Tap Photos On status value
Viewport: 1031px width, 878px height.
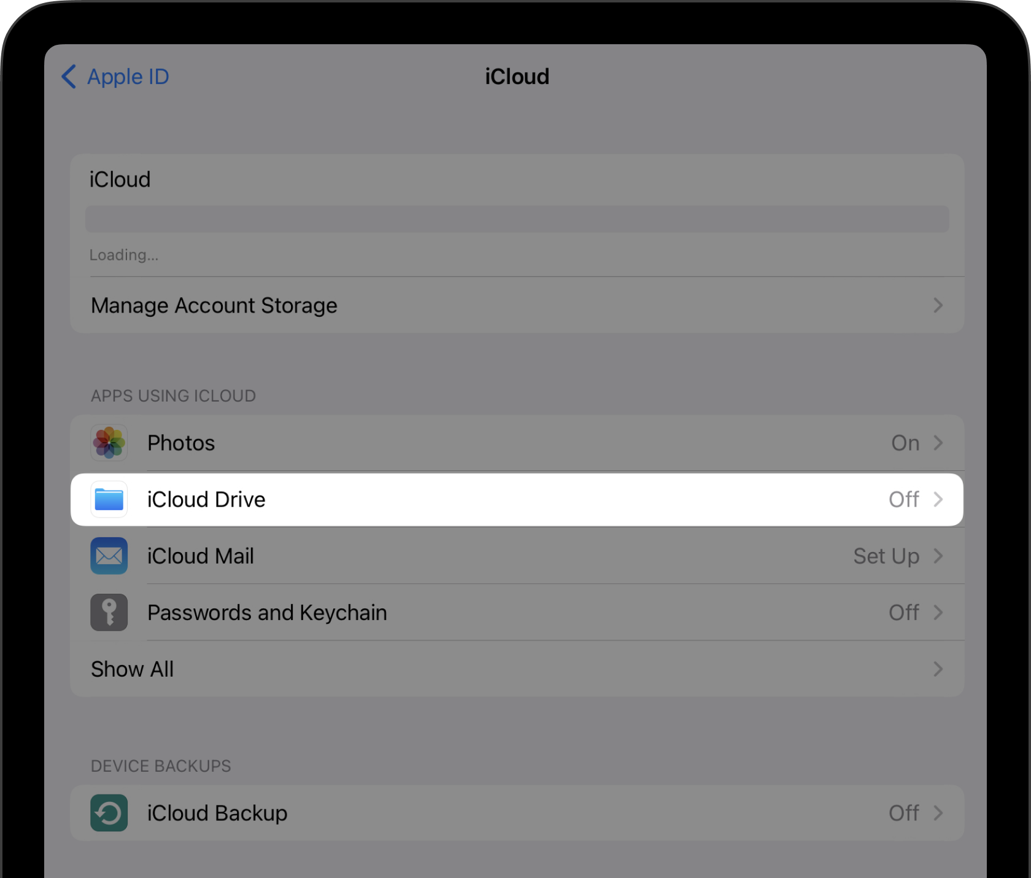pos(905,443)
